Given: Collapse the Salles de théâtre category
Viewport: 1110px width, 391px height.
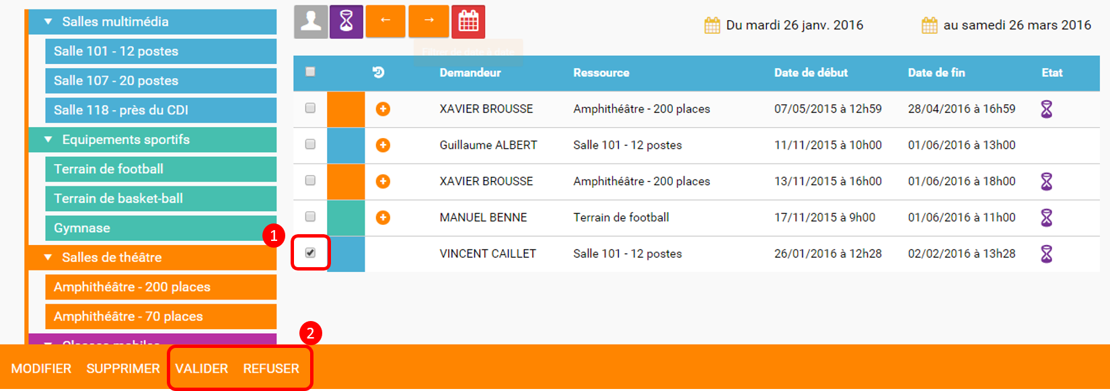Looking at the screenshot, I should [x=48, y=257].
